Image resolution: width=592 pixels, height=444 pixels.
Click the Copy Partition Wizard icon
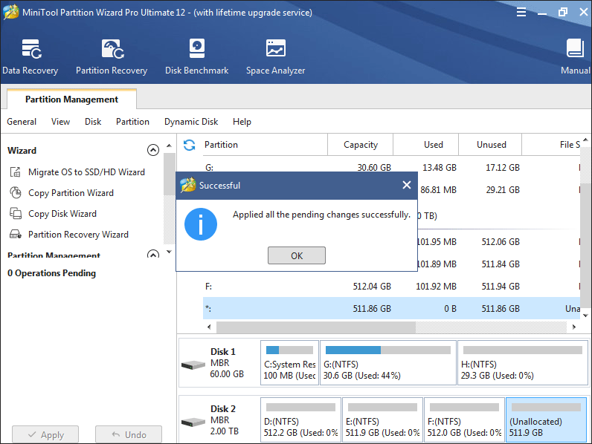coord(15,192)
